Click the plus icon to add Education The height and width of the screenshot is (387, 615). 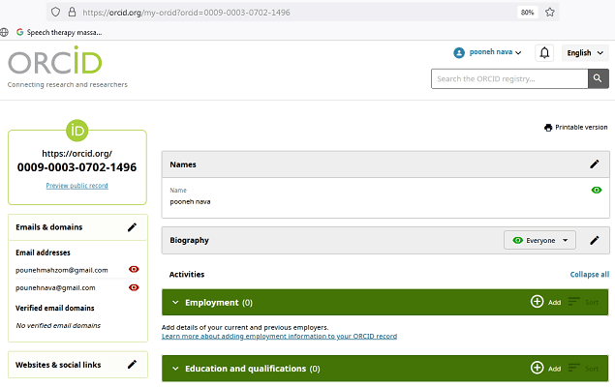click(537, 368)
